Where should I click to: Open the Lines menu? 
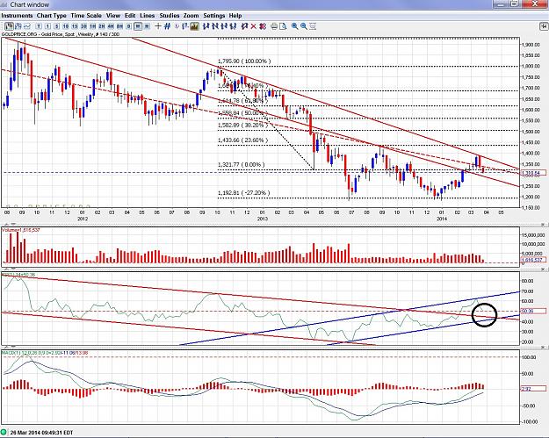(x=147, y=16)
